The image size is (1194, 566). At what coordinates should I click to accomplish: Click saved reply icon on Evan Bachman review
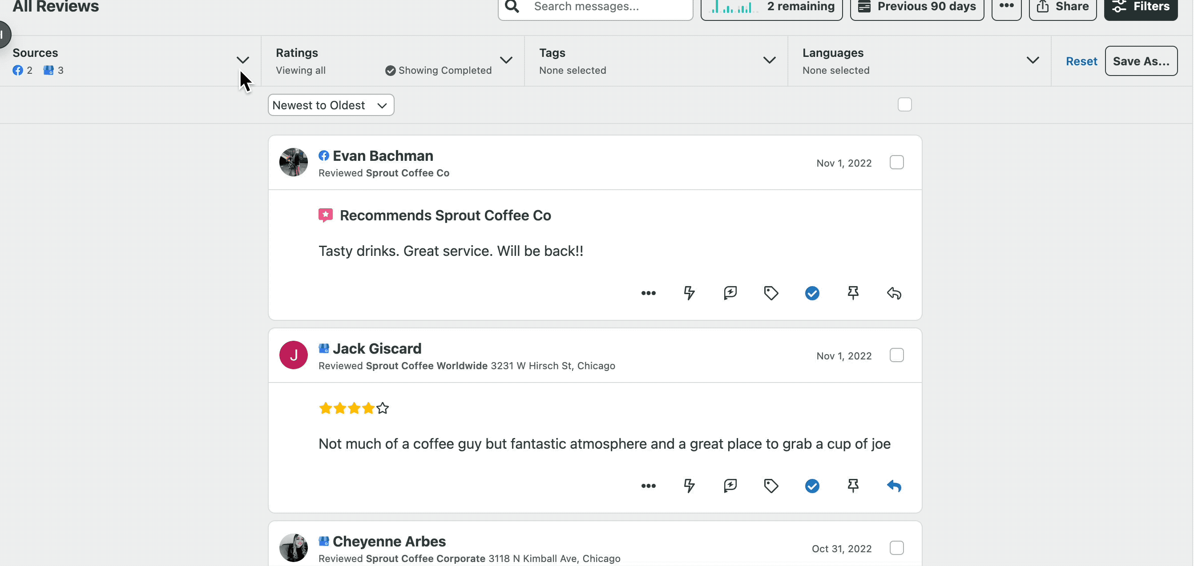click(730, 293)
